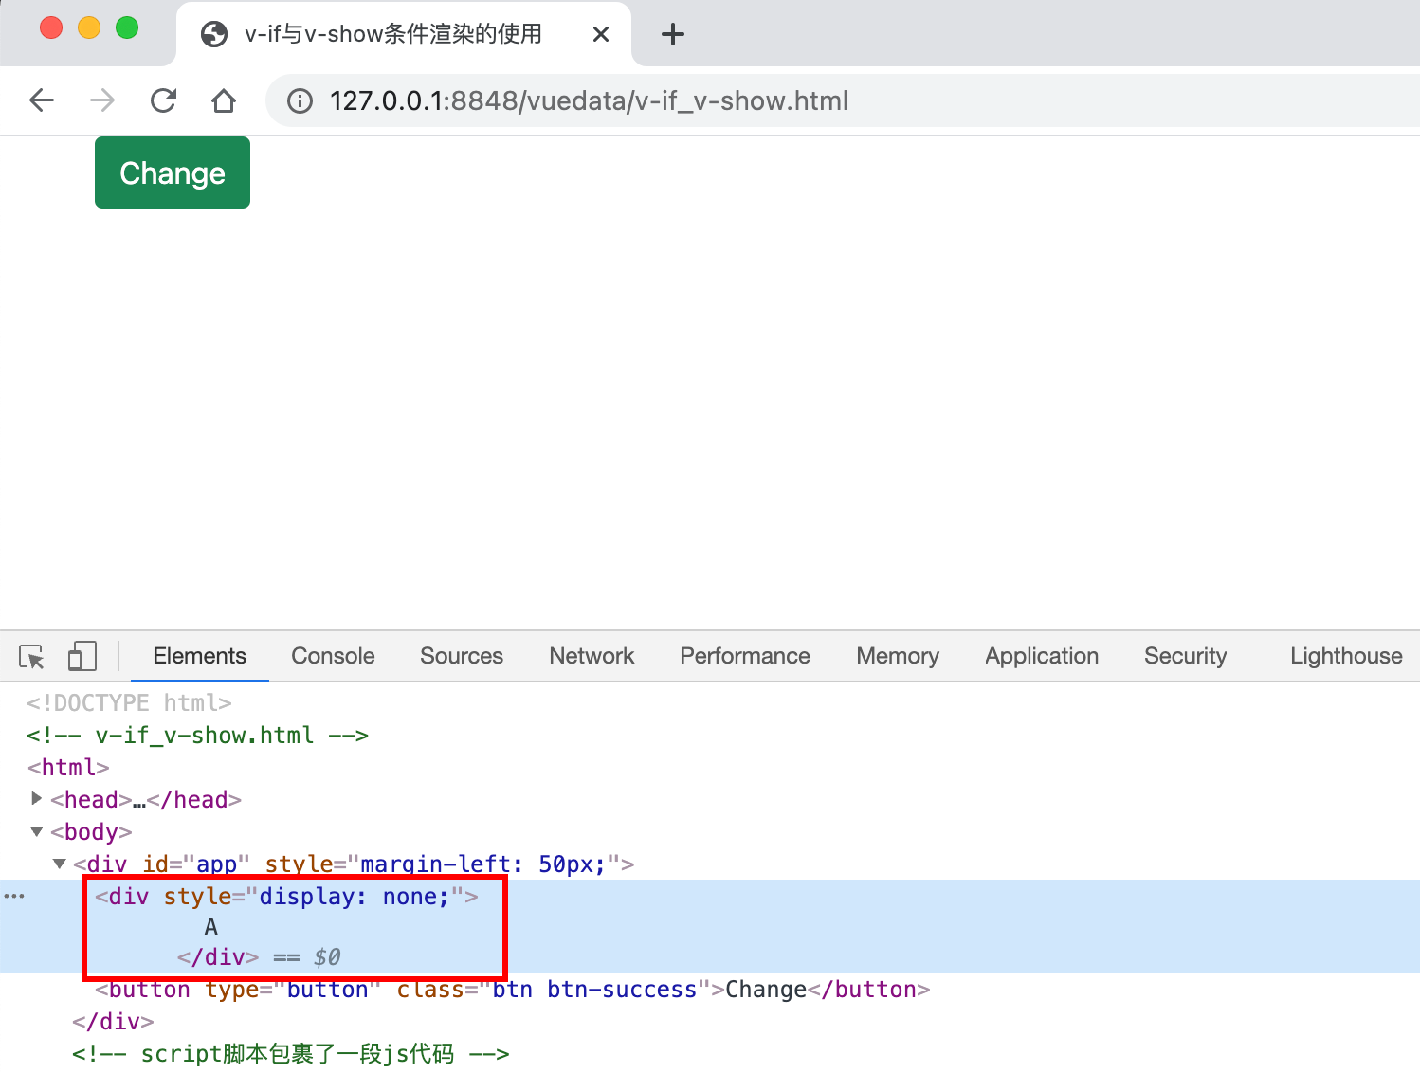Open the Security panel

1185,656
